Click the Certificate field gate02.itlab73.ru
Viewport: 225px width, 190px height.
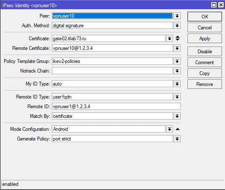coord(109,39)
